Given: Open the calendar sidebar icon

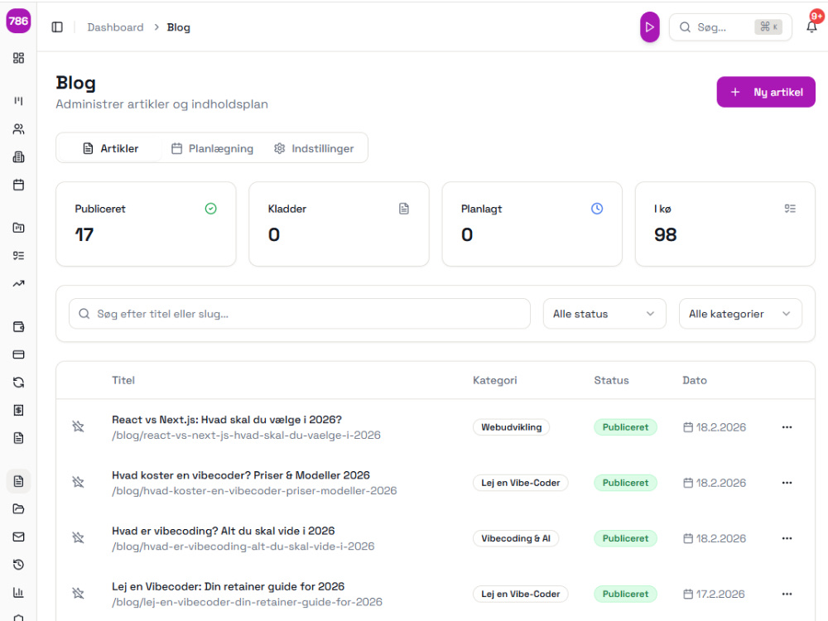Looking at the screenshot, I should 18,185.
